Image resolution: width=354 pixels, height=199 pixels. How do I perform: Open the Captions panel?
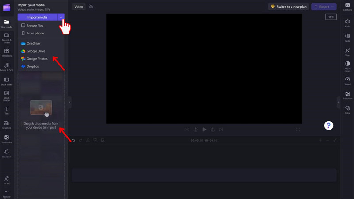click(x=347, y=7)
